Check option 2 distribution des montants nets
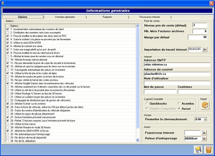This screenshot has height=156, width=215. coord(8,33)
